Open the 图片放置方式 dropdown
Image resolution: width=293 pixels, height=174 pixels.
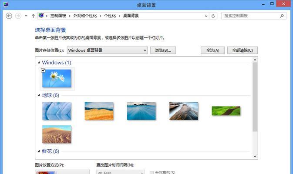(62, 172)
